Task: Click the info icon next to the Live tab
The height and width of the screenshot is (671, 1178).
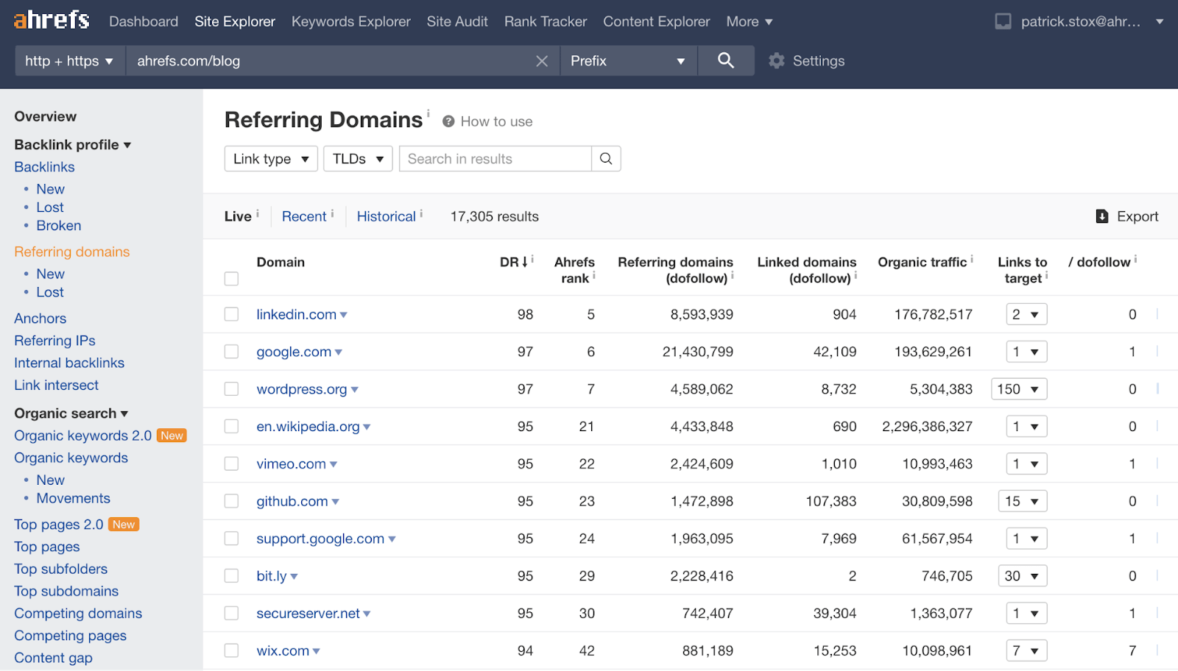Action: click(x=257, y=212)
